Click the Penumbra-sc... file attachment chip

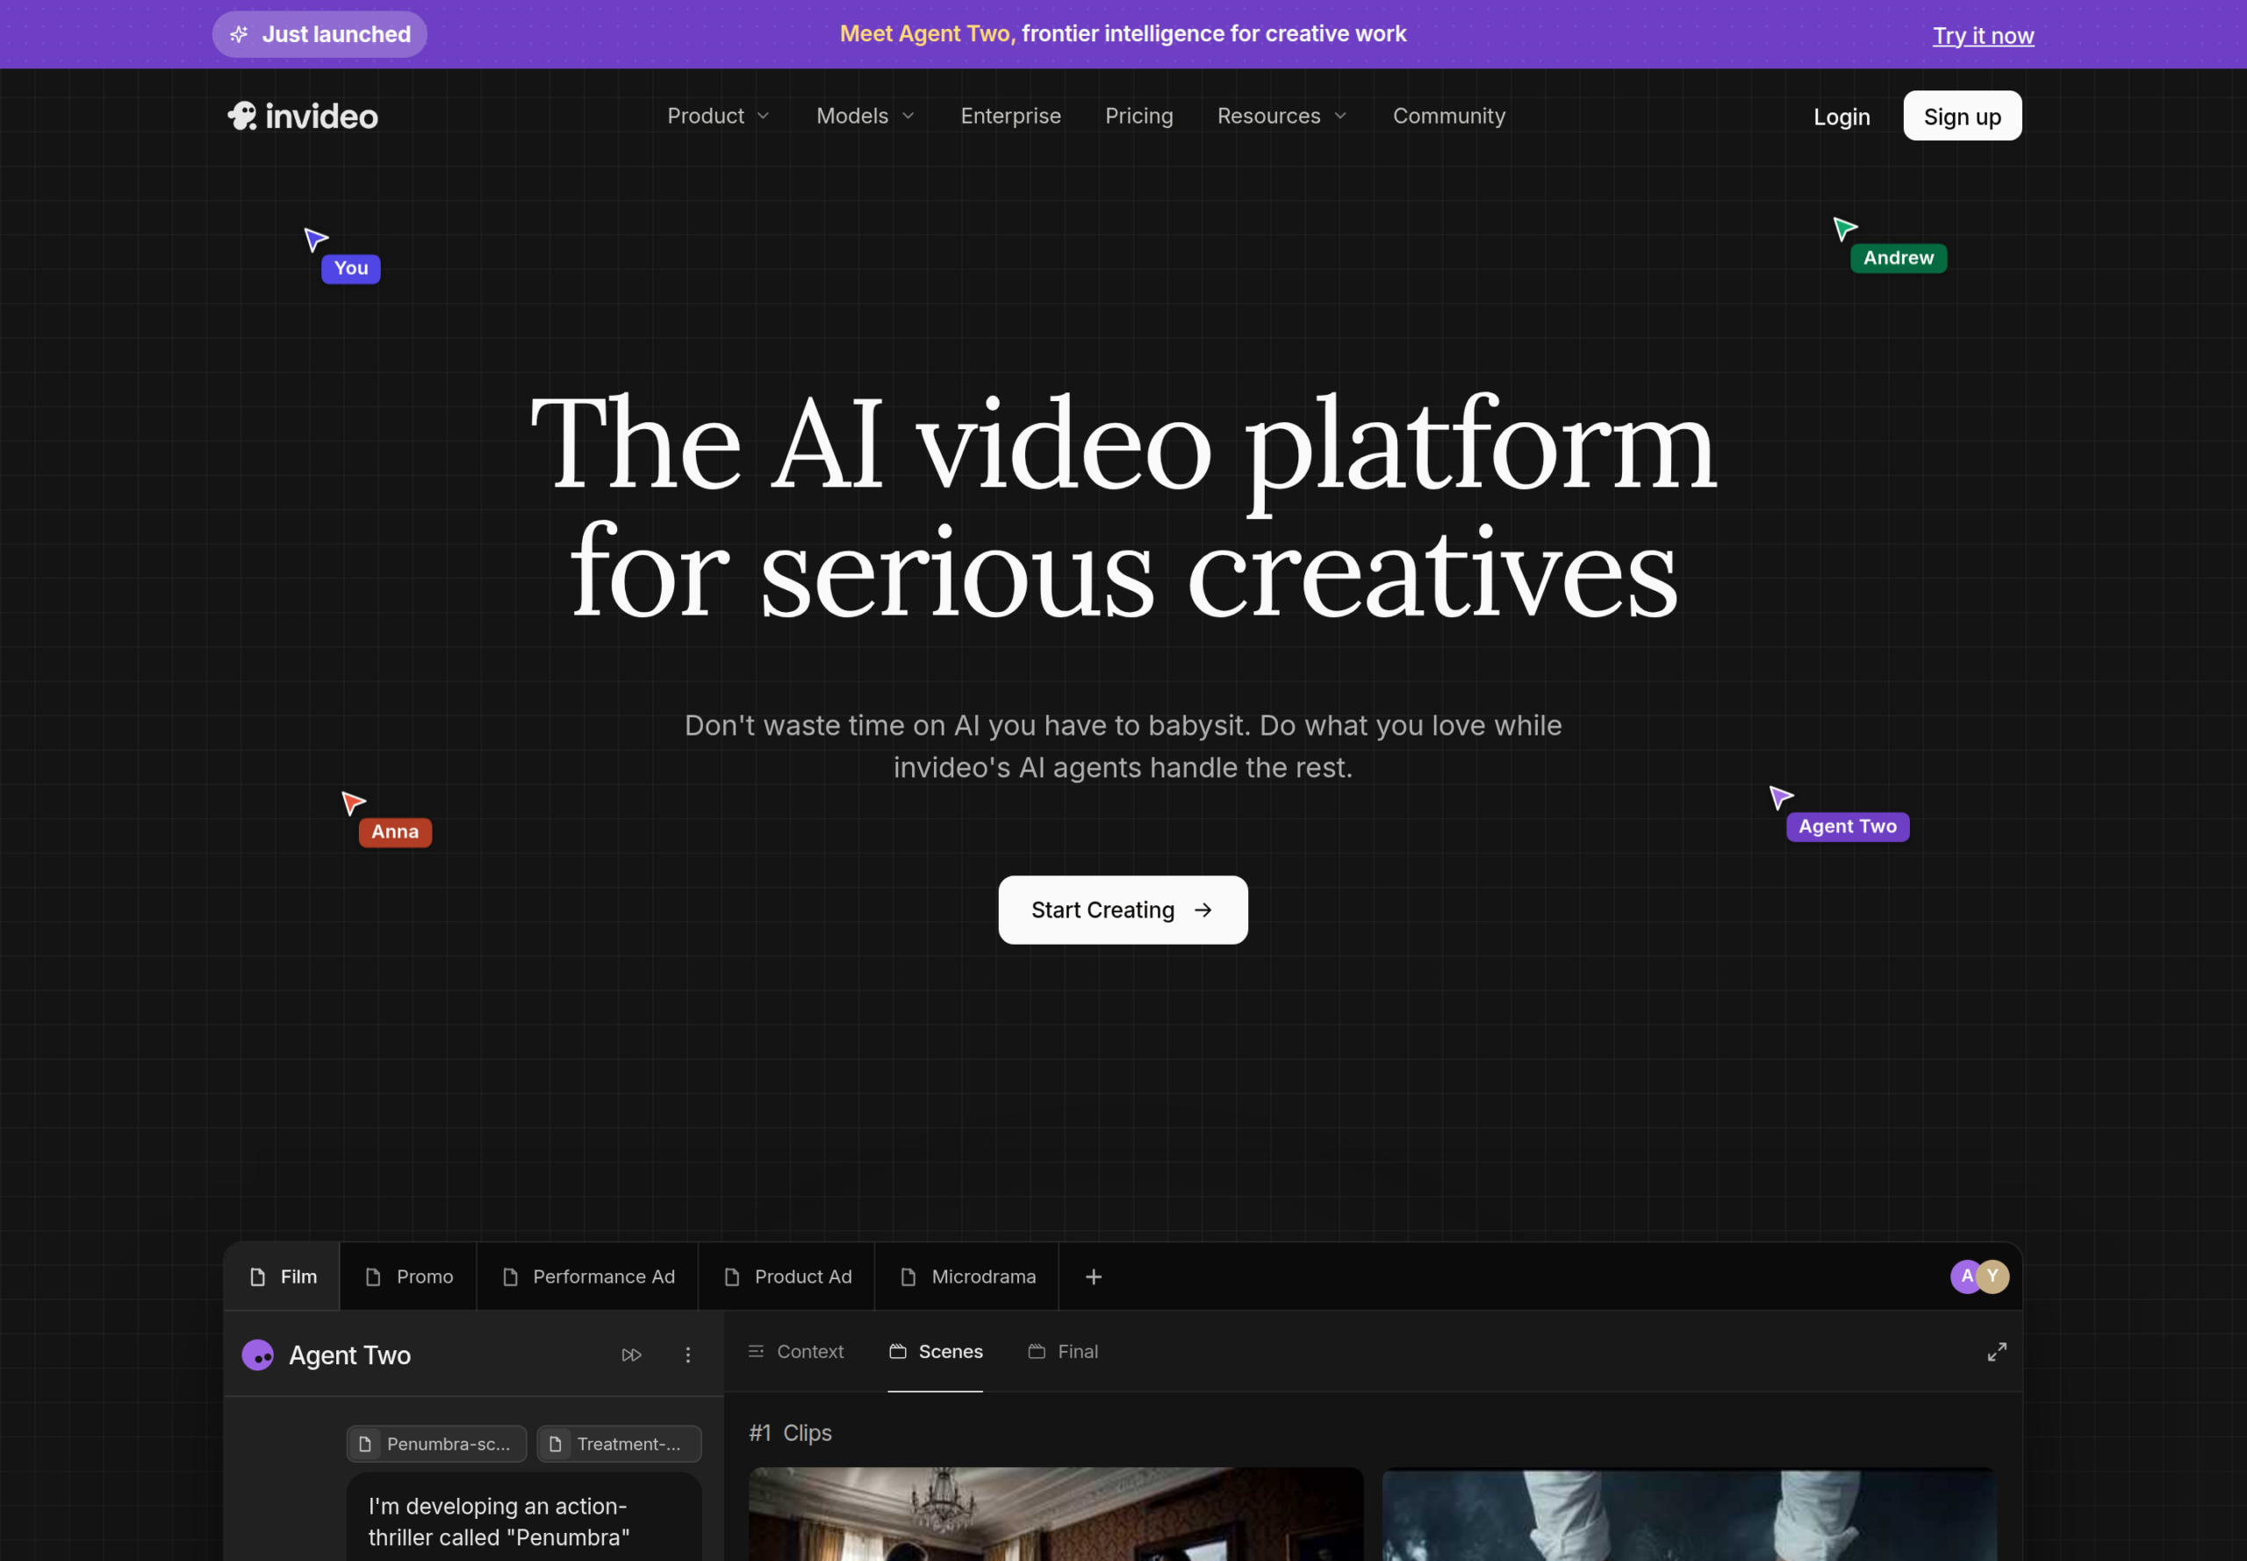pos(436,1443)
